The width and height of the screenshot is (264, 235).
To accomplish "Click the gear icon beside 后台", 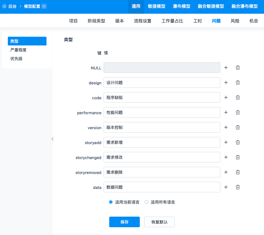I will coord(4,6).
